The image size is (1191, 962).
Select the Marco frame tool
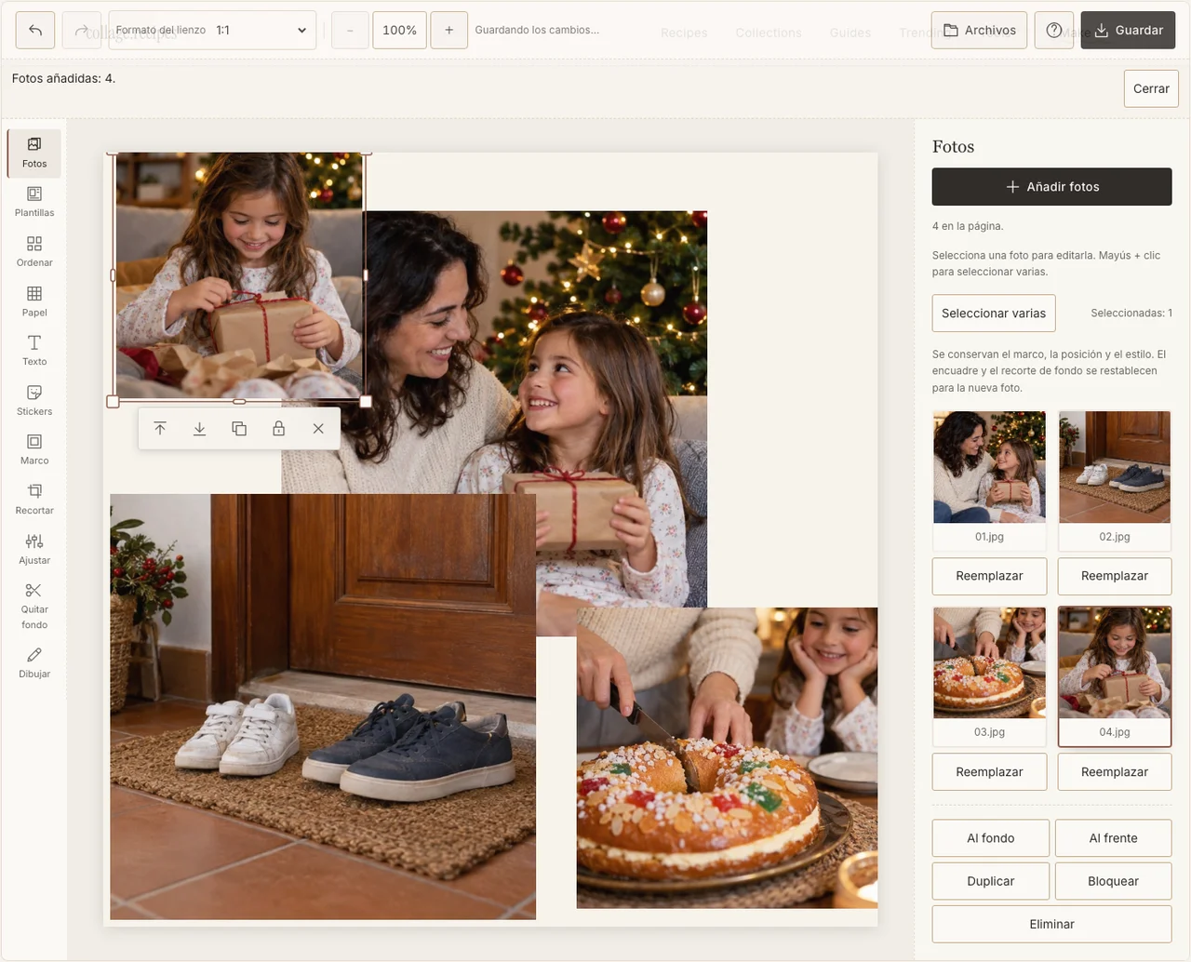coord(34,450)
